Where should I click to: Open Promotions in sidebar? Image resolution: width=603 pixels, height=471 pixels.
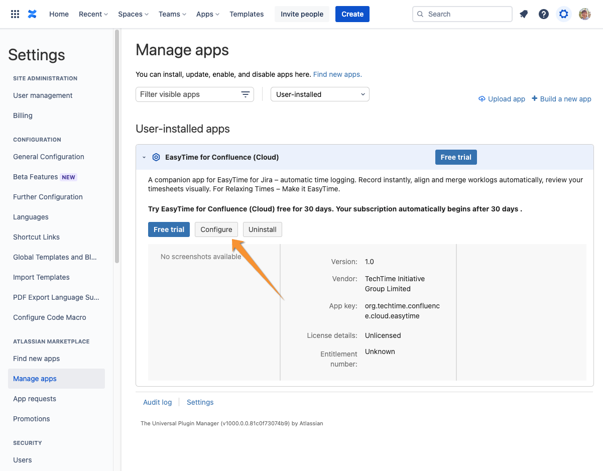[x=32, y=419]
